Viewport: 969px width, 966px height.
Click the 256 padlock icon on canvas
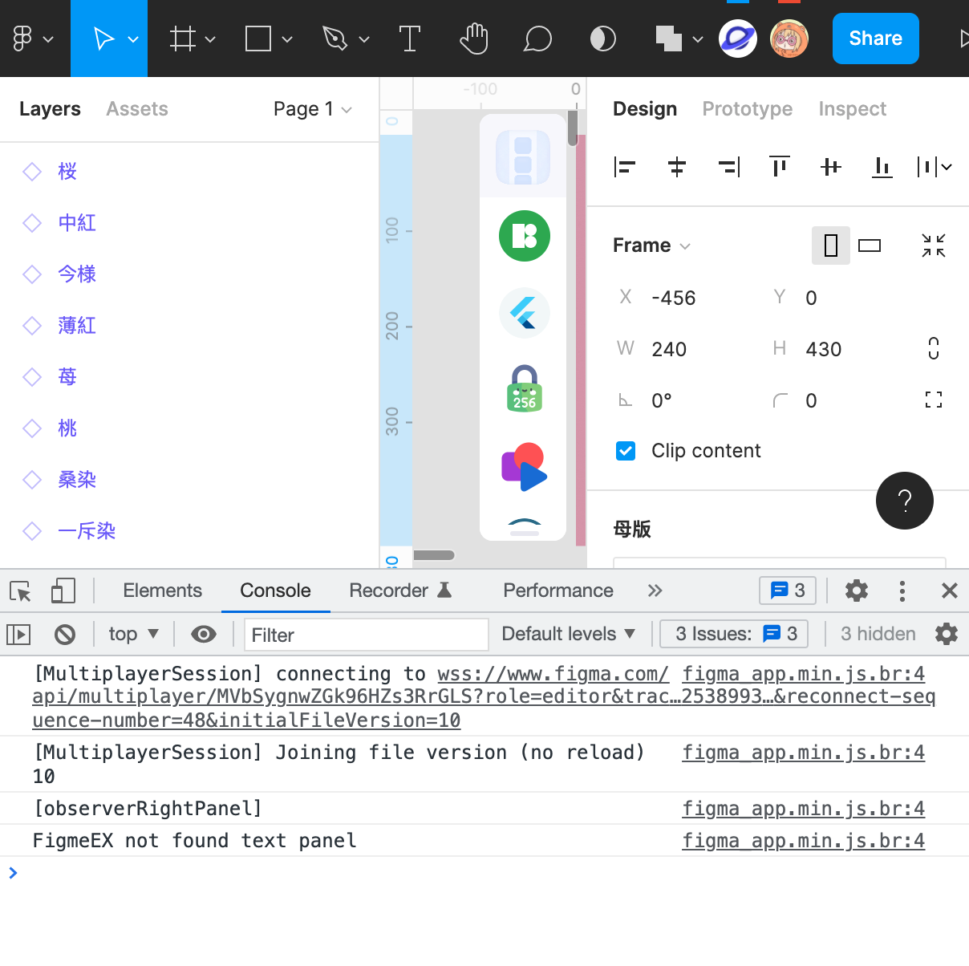tap(525, 389)
